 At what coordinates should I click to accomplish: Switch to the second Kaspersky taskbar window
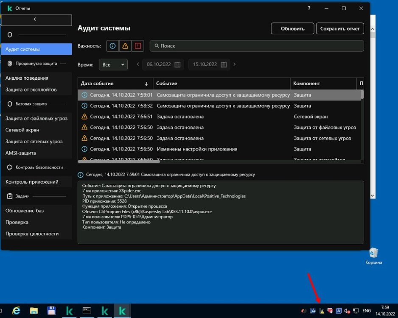click(104, 311)
